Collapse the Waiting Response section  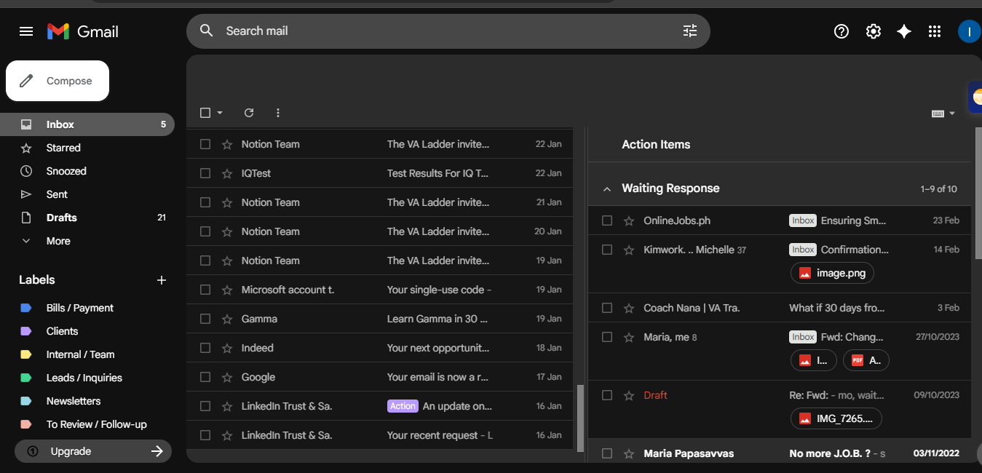pos(606,189)
